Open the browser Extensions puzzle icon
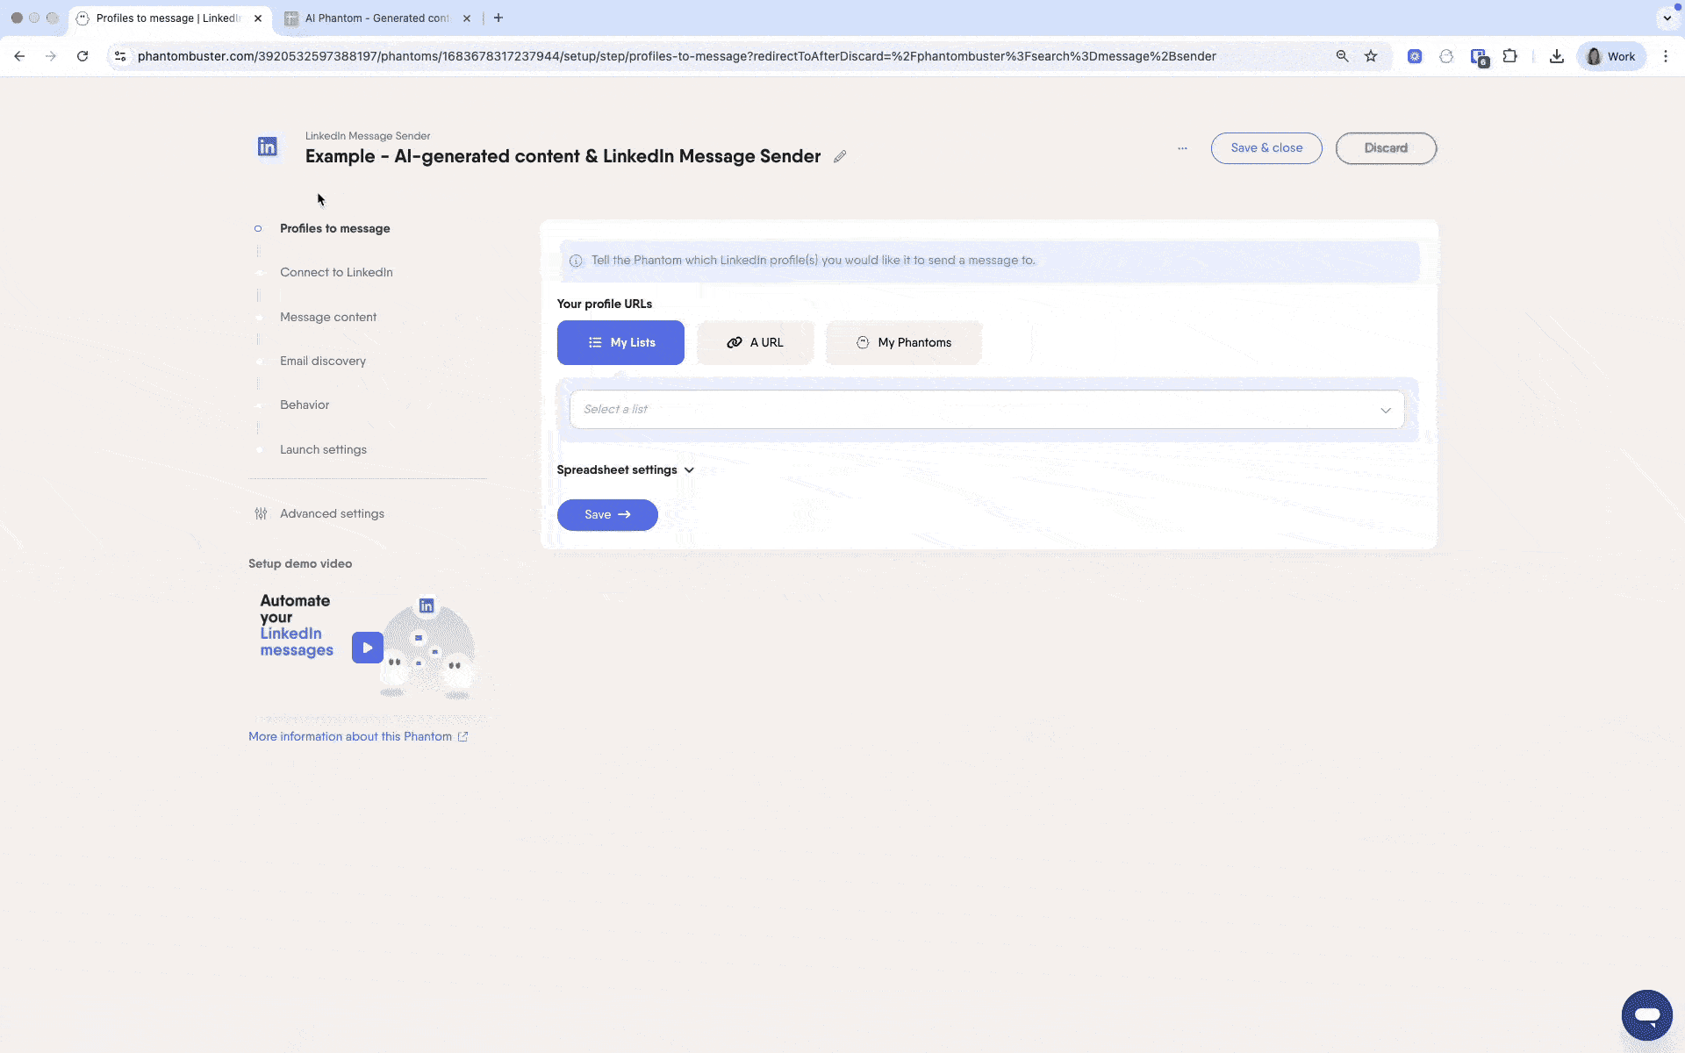The width and height of the screenshot is (1685, 1053). (1509, 56)
